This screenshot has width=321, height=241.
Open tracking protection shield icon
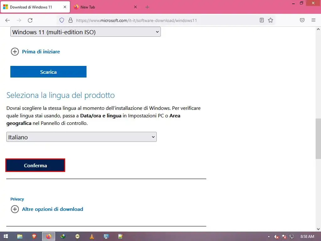pyautogui.click(x=62, y=20)
